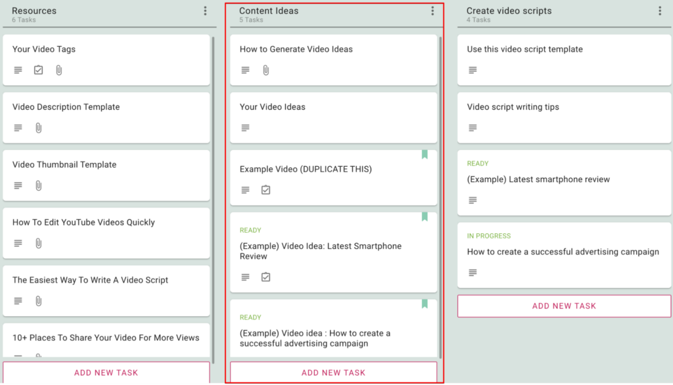Click READY label on Video Idea: Latest Smartphone Review card
This screenshot has width=673, height=385.
250,231
